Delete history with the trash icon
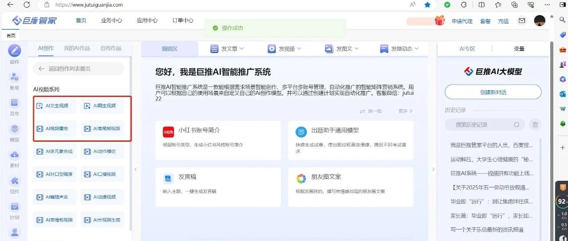The height and width of the screenshot is (241, 568). coord(535,125)
